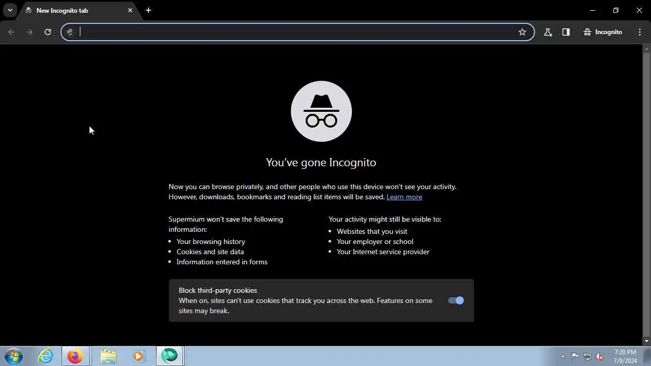Image resolution: width=651 pixels, height=366 pixels.
Task: Open the side panel icon
Action: pyautogui.click(x=566, y=32)
